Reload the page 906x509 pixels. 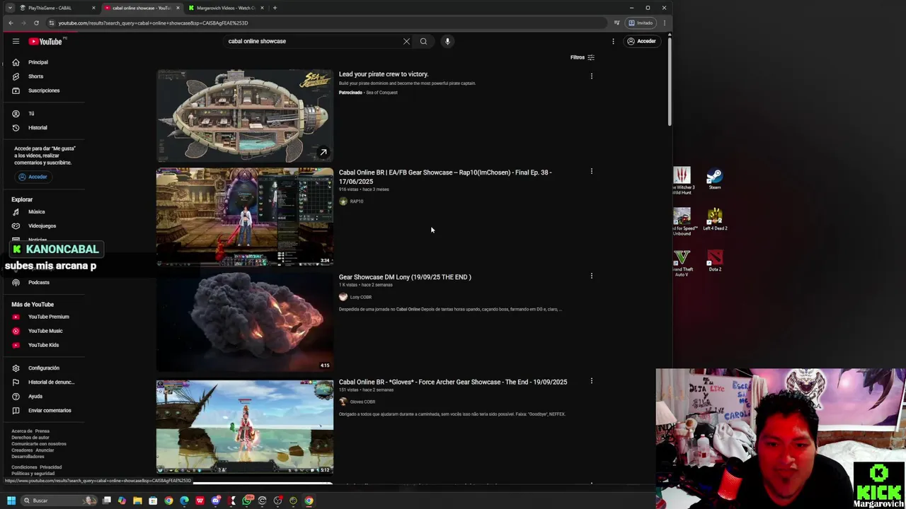click(x=36, y=23)
